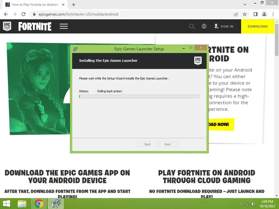Toggle the Chrome side panel
The image size is (279, 209).
[x=256, y=14]
